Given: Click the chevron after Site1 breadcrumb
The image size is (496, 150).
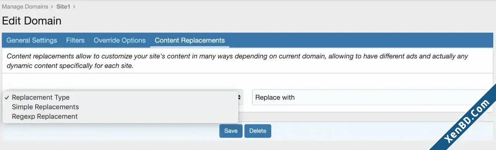Looking at the screenshot, I should [74, 7].
